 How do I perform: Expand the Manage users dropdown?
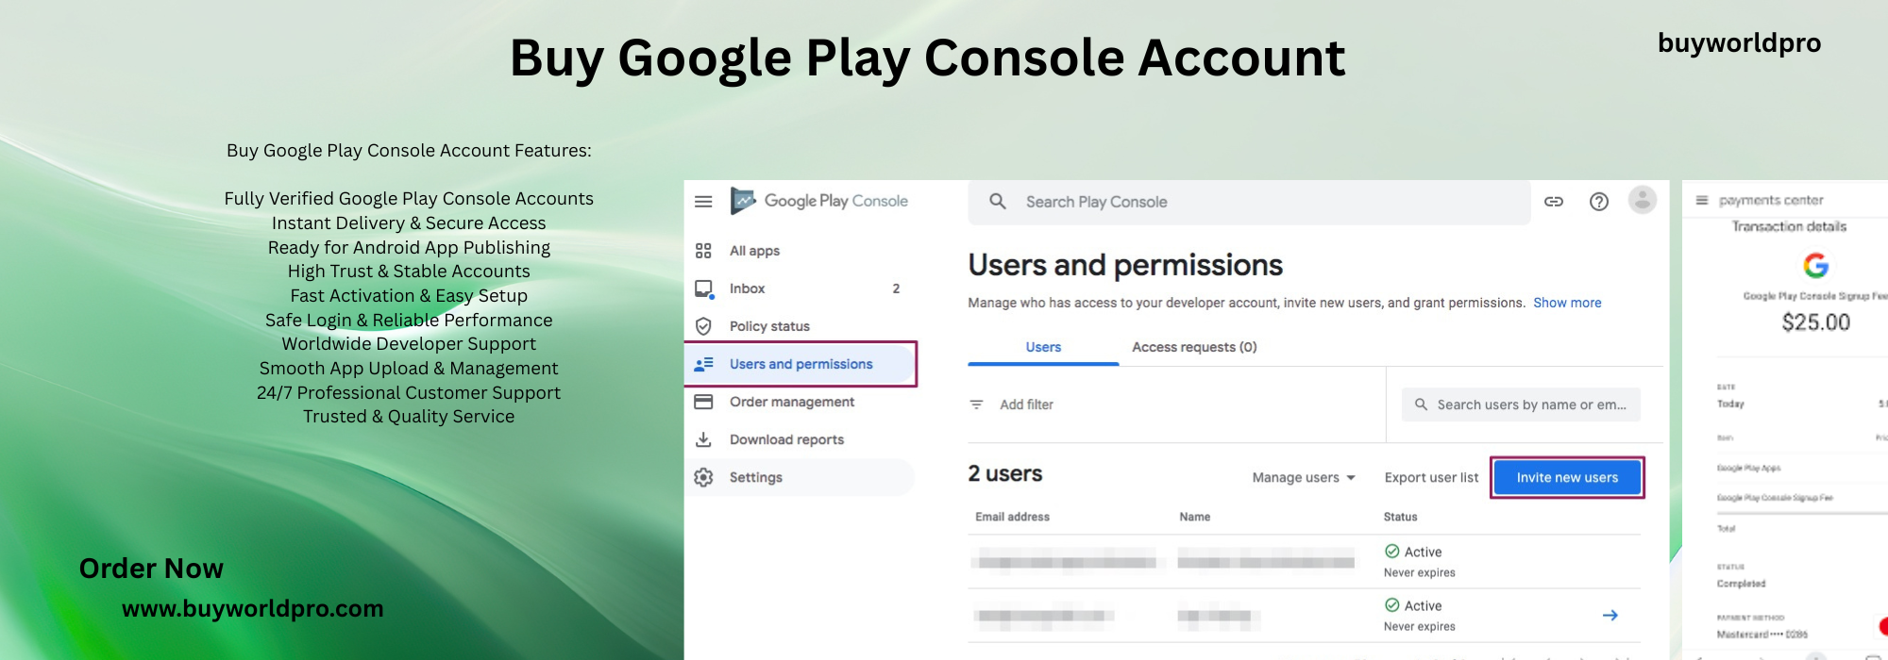[x=1304, y=478]
